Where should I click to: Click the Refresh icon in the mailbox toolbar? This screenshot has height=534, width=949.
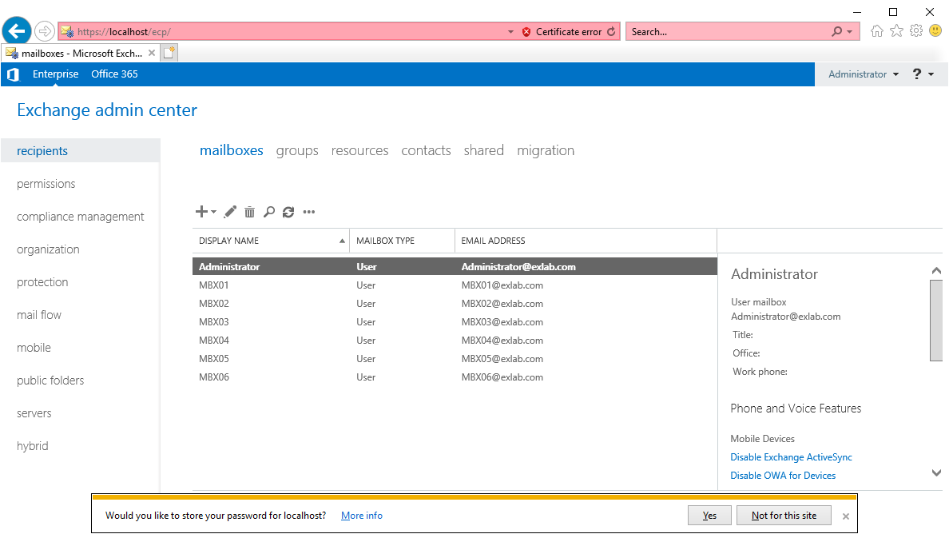pos(288,211)
